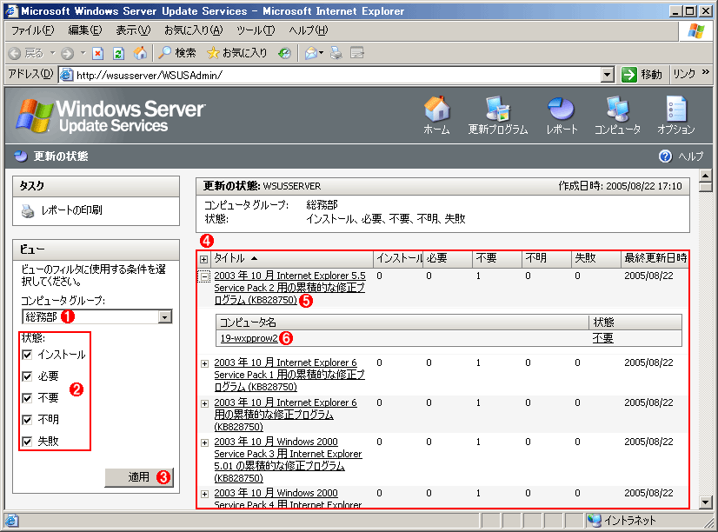Click the レポートの印刷 link
Viewport: 718px width, 532px height.
tap(72, 210)
